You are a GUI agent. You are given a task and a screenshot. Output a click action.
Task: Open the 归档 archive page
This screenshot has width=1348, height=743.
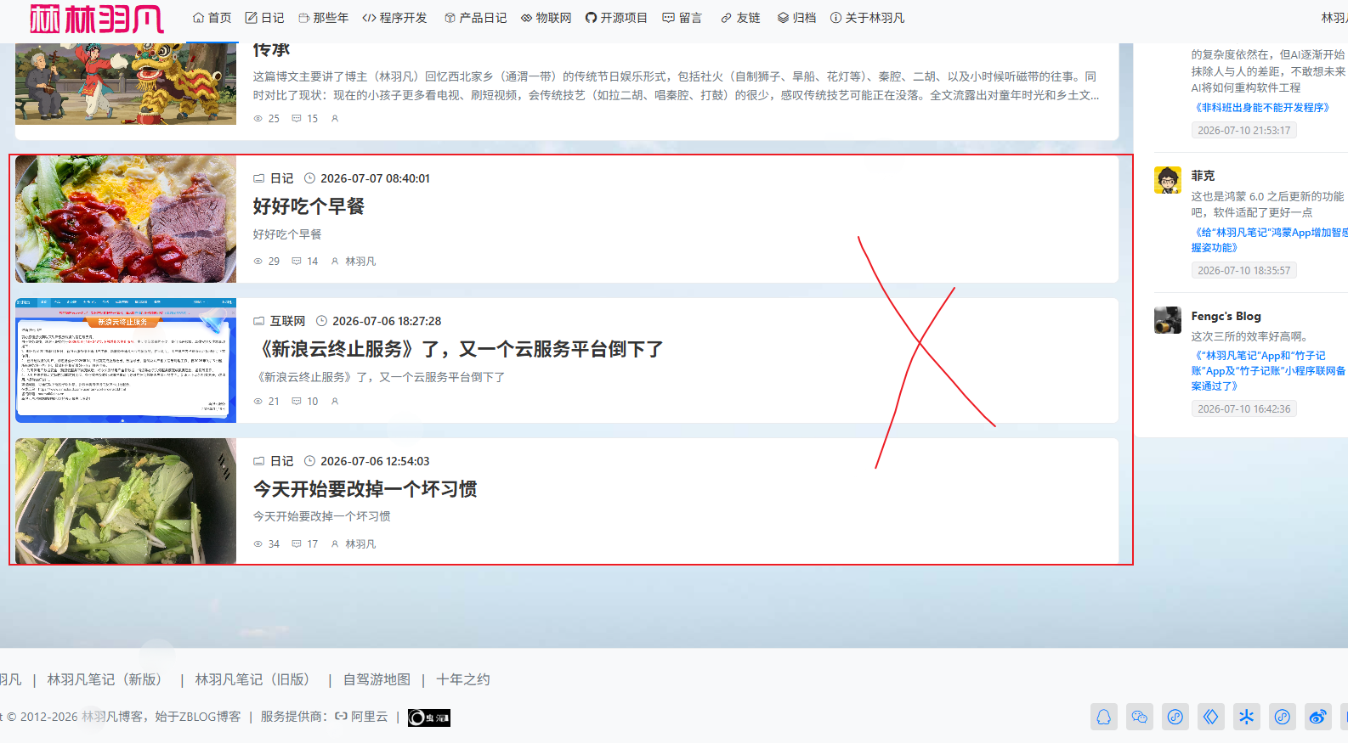(796, 18)
